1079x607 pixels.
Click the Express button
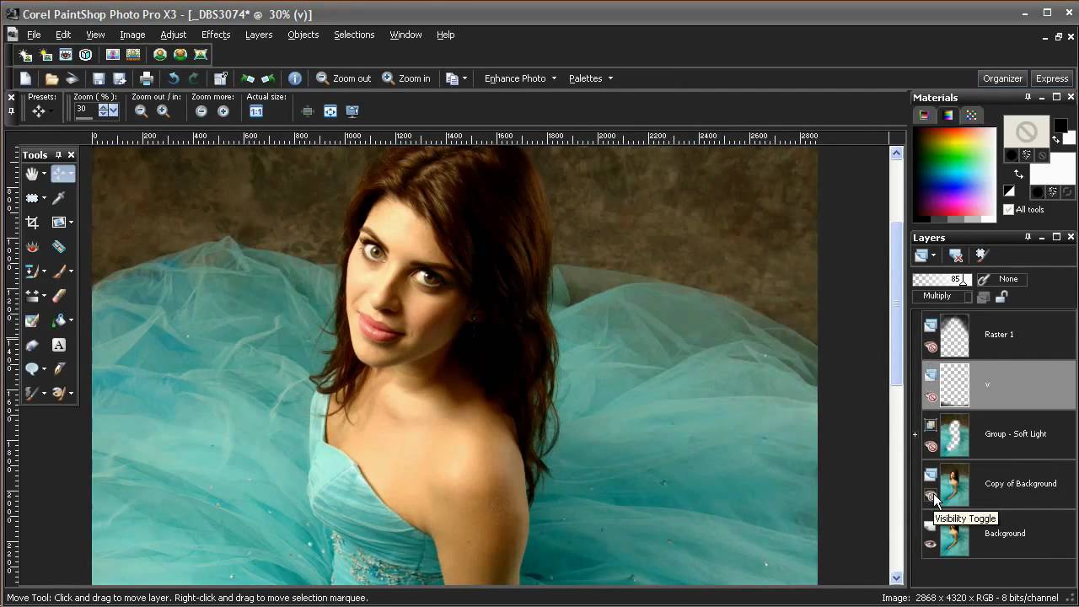click(x=1052, y=78)
